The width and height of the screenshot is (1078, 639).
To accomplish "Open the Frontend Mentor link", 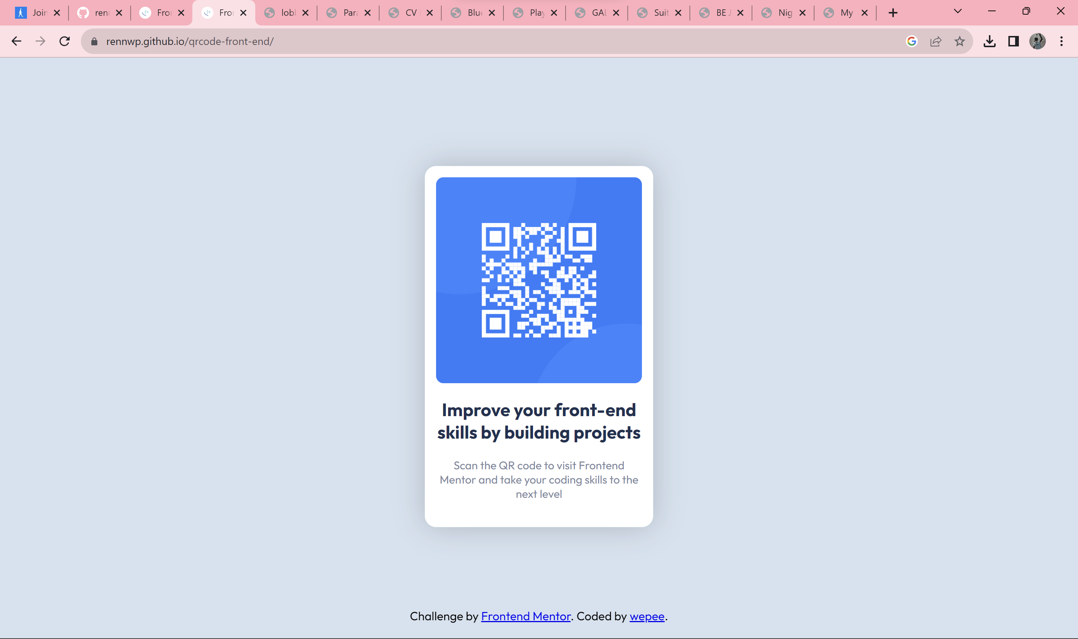I will 526,616.
